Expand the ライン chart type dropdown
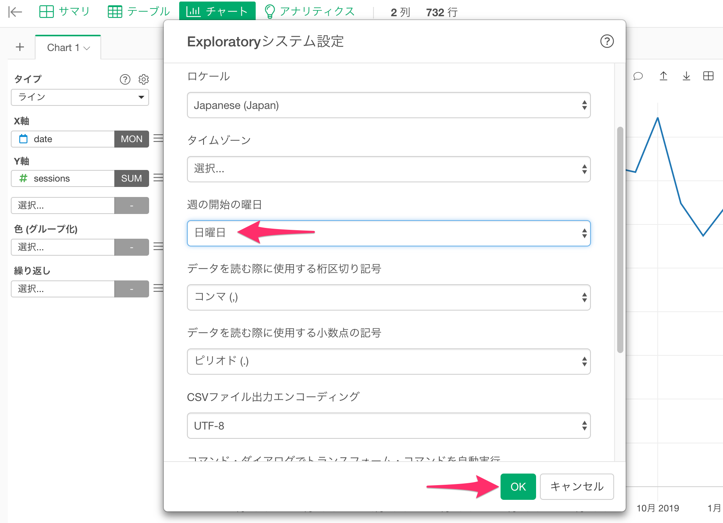 coord(80,97)
